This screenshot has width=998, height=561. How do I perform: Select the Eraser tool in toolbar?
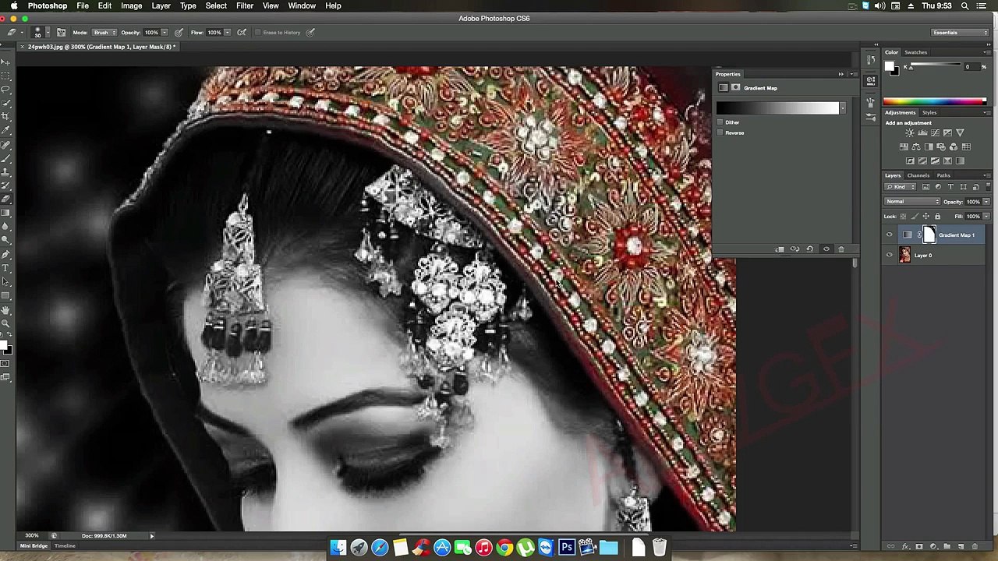[x=7, y=199]
